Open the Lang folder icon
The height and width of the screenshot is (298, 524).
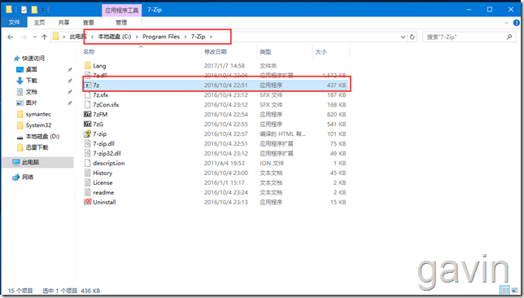(88, 66)
